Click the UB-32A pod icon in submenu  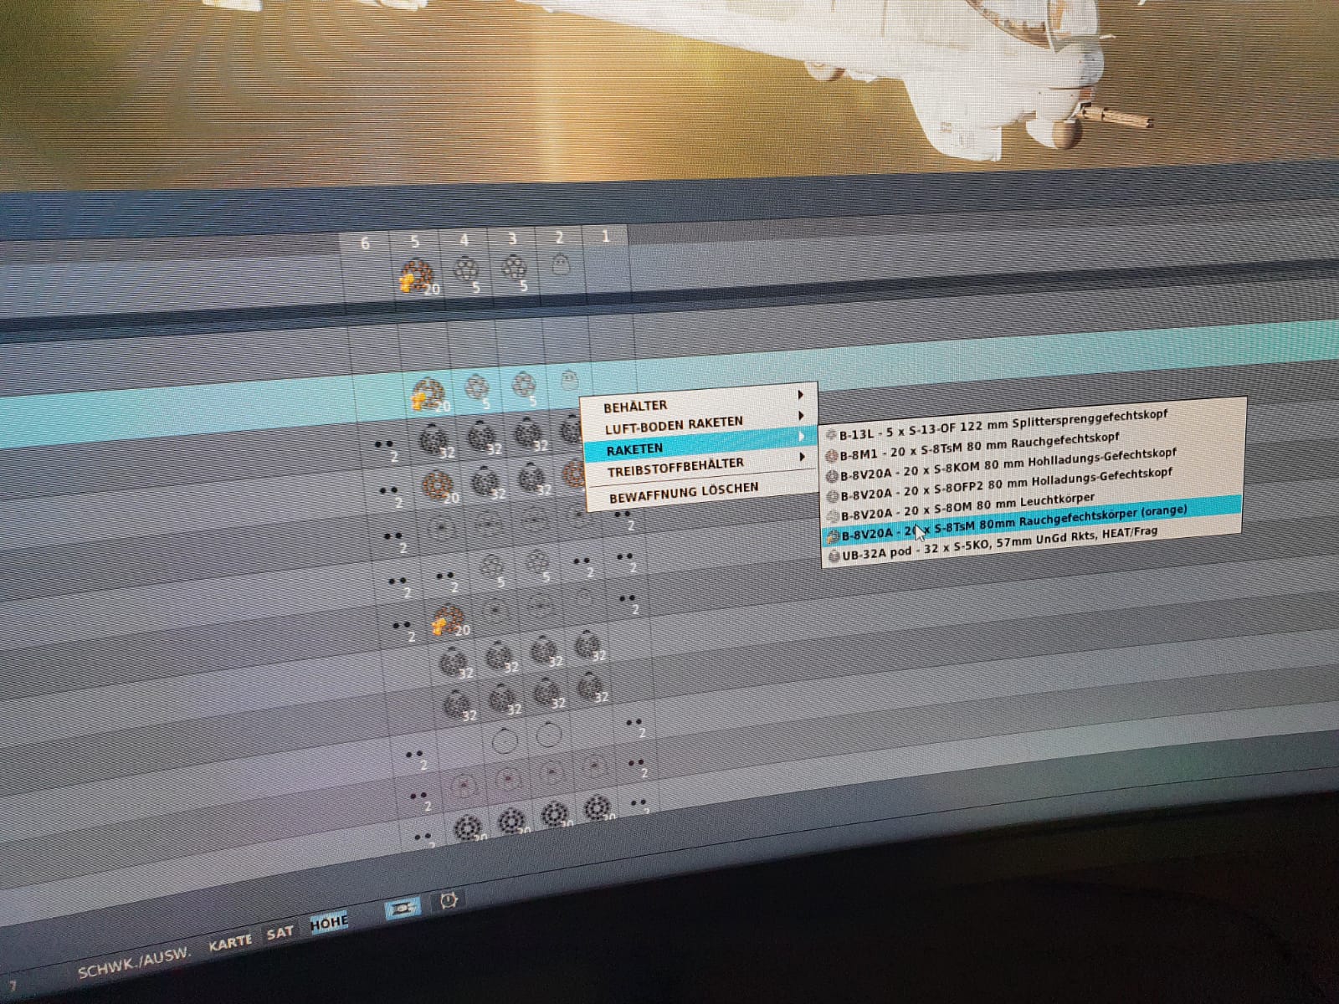[834, 556]
